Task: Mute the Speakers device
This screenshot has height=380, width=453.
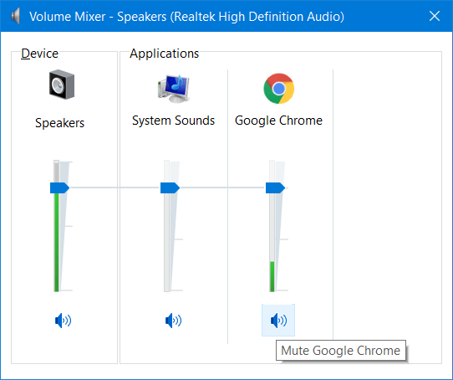Action: [63, 321]
